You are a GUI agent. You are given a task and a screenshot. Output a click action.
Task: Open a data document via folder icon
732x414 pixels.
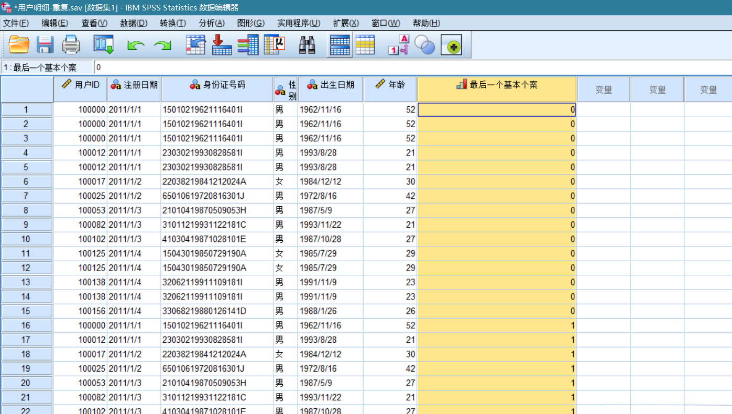[19, 45]
